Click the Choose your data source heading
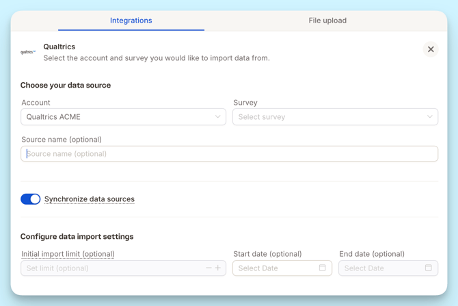The image size is (458, 306). click(x=66, y=85)
